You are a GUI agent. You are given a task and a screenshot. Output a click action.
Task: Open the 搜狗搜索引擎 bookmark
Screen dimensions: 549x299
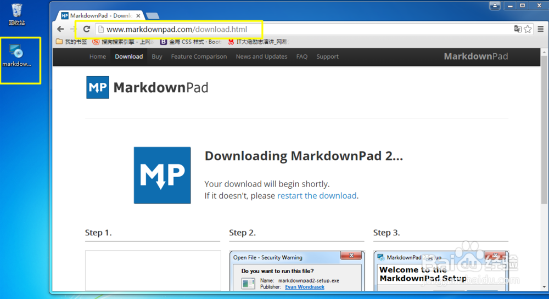click(x=122, y=42)
